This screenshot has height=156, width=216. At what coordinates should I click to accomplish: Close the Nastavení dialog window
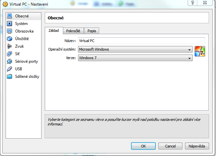[205, 3]
